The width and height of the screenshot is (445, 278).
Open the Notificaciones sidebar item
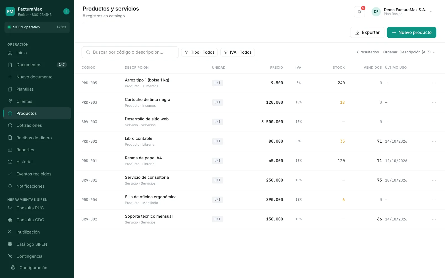pyautogui.click(x=37, y=186)
